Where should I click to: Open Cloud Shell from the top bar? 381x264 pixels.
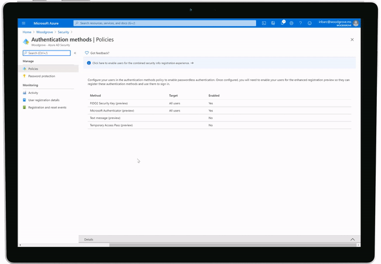[264, 23]
